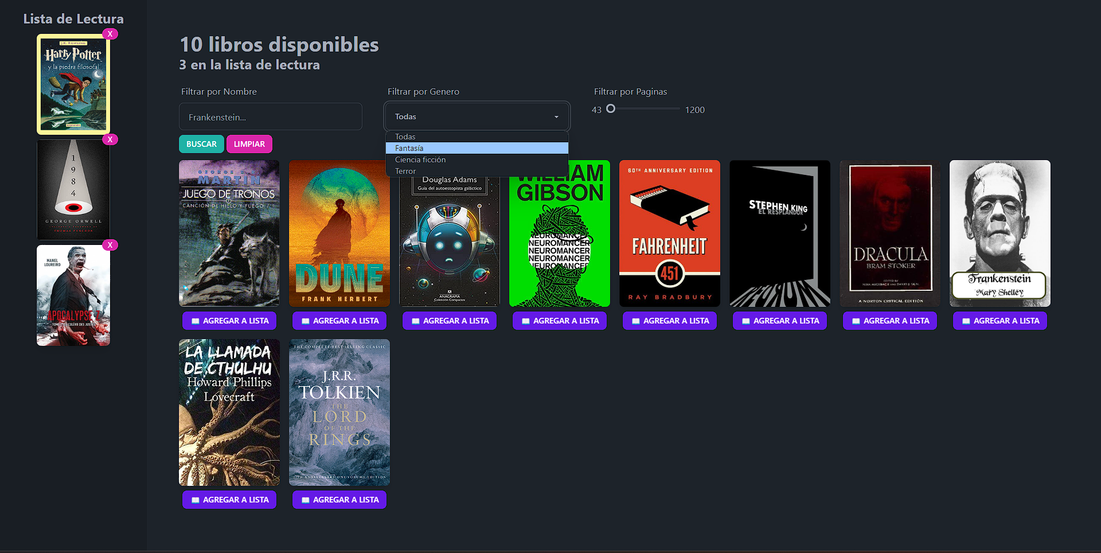Click the Fahrenheit 451 cover
1101x553 pixels.
[x=670, y=233]
